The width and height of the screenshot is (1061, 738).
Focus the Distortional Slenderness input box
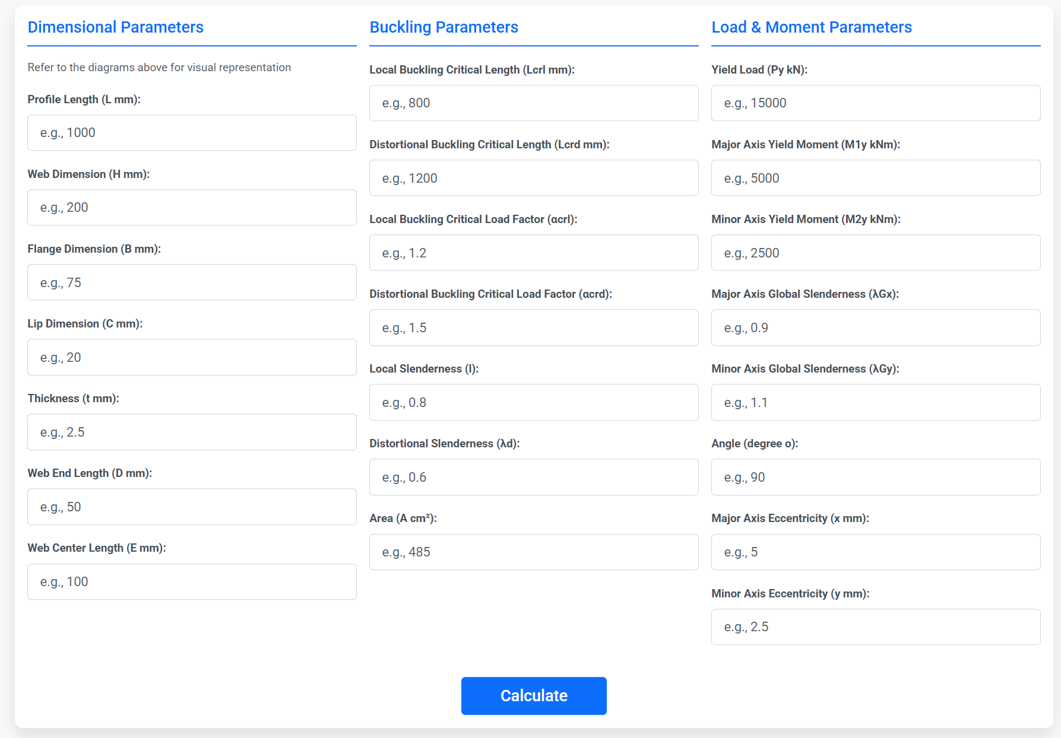[533, 477]
